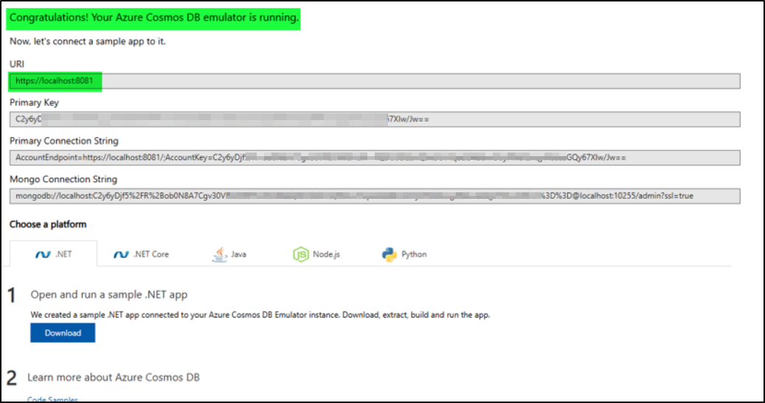This screenshot has width=765, height=403.
Task: Click the Mongo Connection String field
Action: 375,196
